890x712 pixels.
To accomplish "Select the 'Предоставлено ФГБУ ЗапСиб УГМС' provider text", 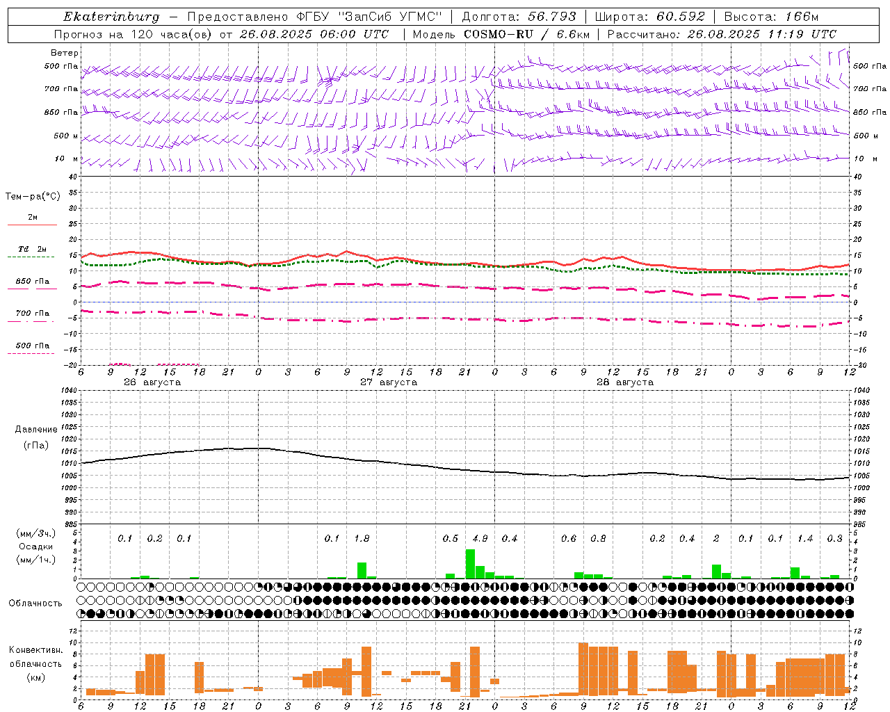I will [x=315, y=17].
